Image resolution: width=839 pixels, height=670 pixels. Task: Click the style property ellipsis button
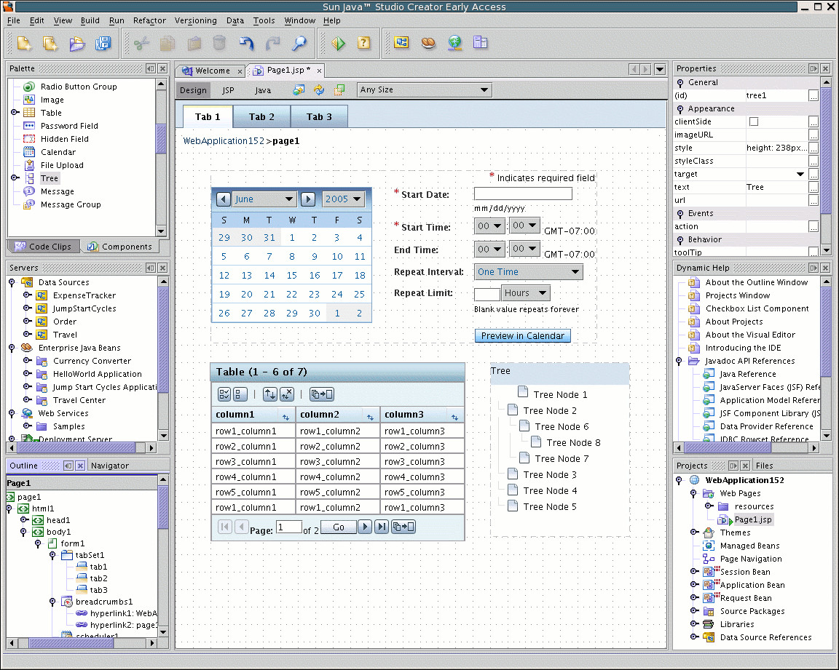click(x=814, y=148)
